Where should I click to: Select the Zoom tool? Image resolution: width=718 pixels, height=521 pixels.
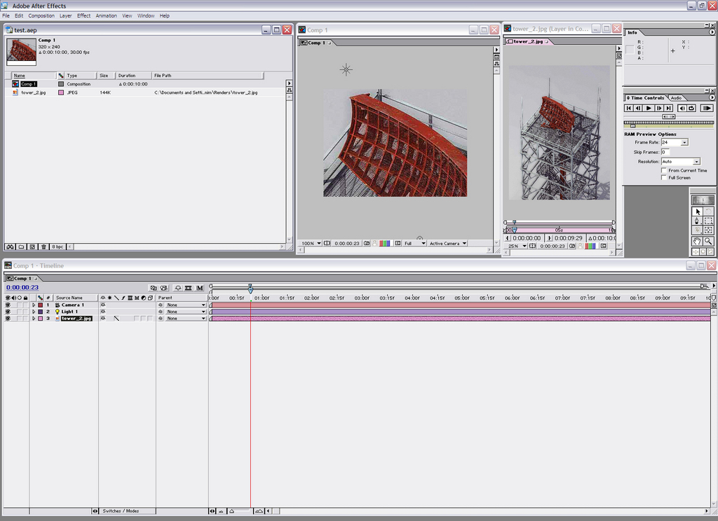[x=708, y=241]
